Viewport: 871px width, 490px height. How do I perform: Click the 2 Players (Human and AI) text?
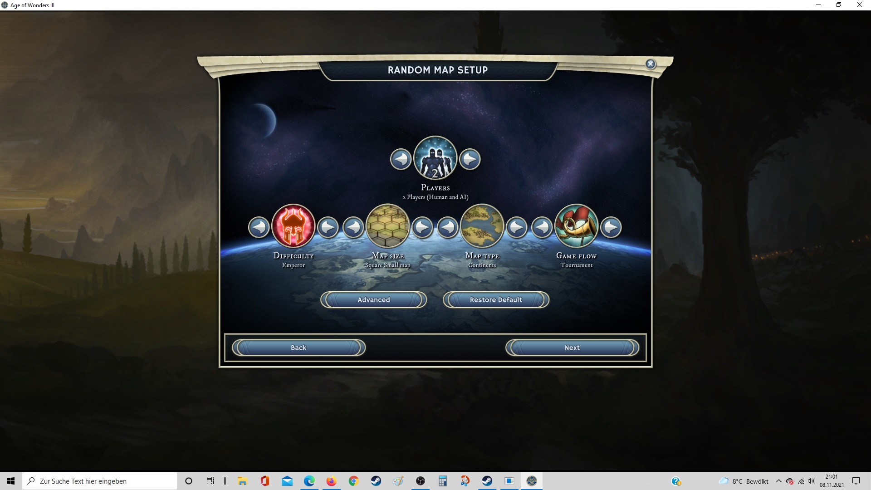coord(435,197)
